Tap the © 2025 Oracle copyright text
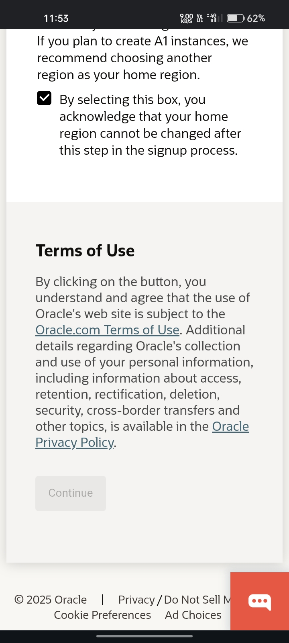 [x=51, y=600]
